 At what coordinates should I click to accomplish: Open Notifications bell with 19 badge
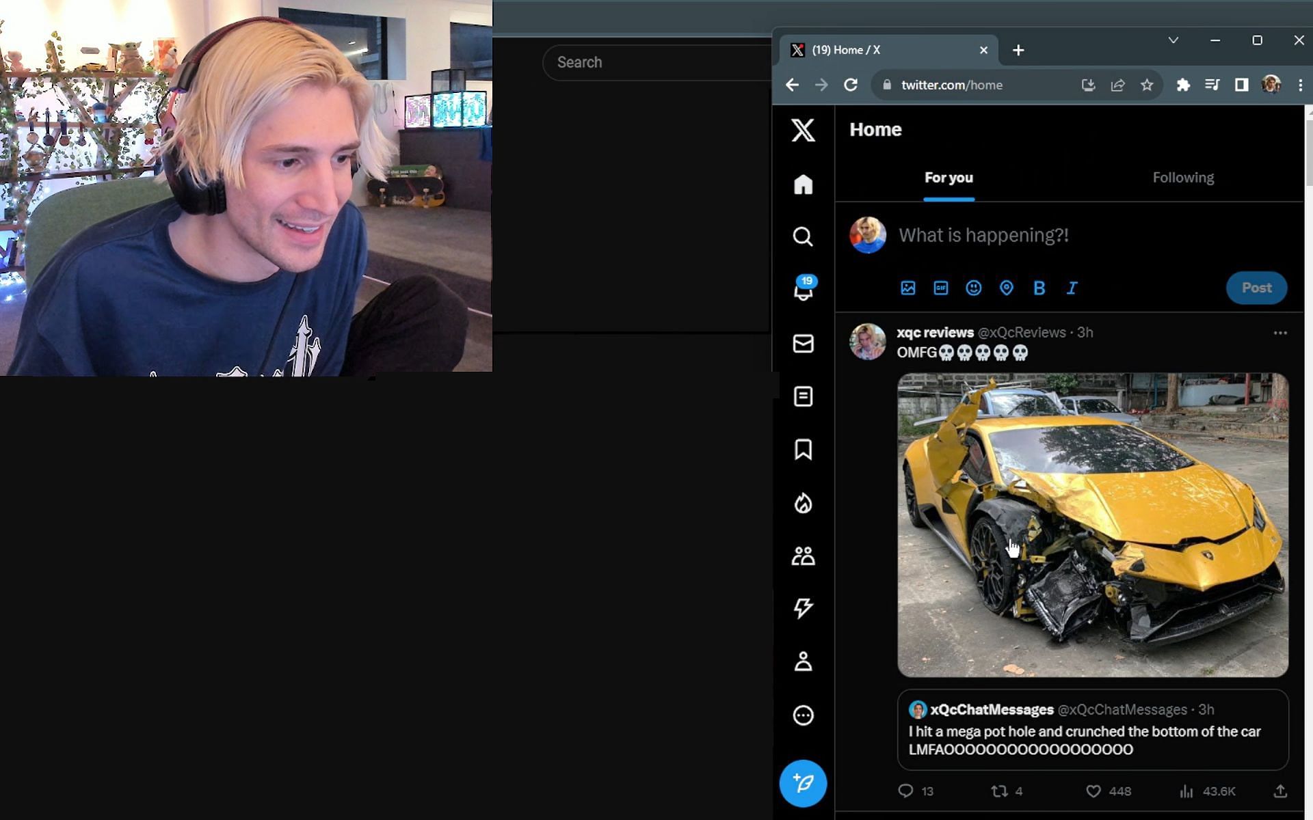coord(804,289)
